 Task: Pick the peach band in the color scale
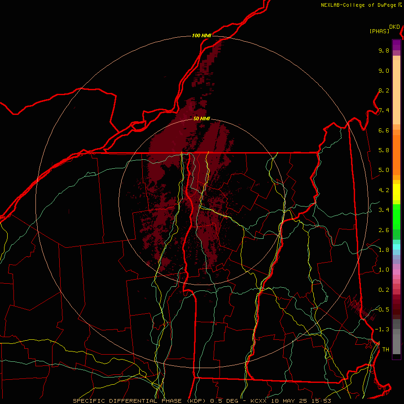click(396, 92)
